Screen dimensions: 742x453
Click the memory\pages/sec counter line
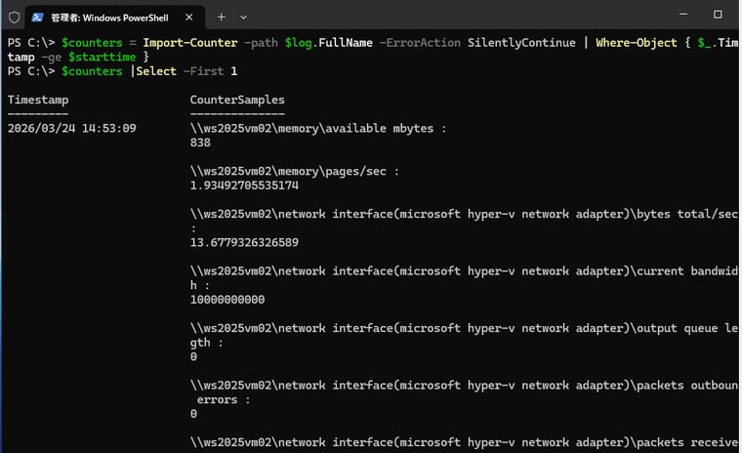[x=294, y=172]
